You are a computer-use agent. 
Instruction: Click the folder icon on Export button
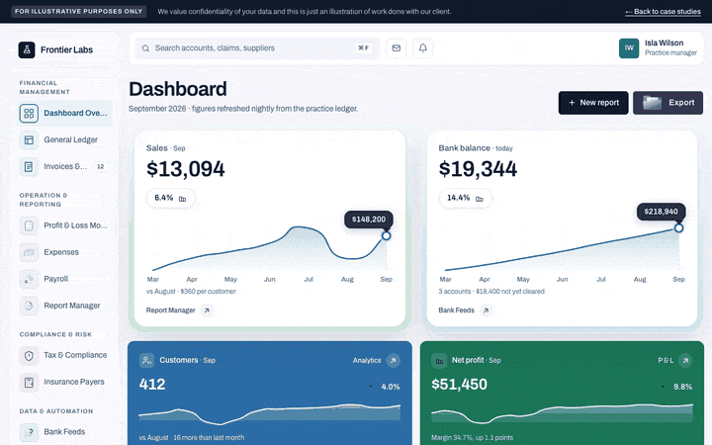tap(652, 103)
